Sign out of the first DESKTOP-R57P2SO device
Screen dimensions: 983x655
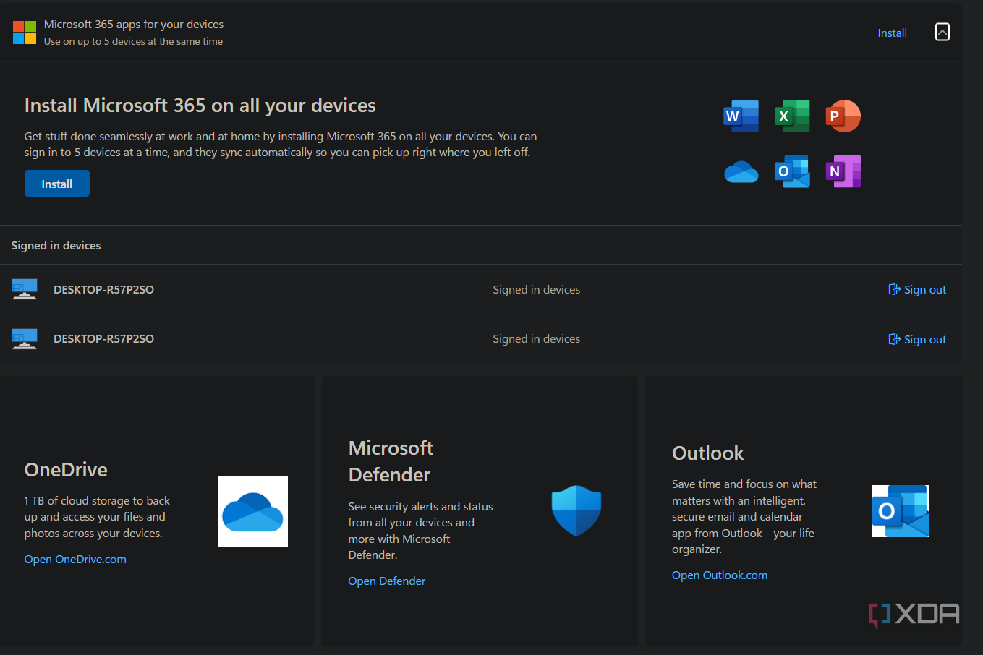click(917, 290)
